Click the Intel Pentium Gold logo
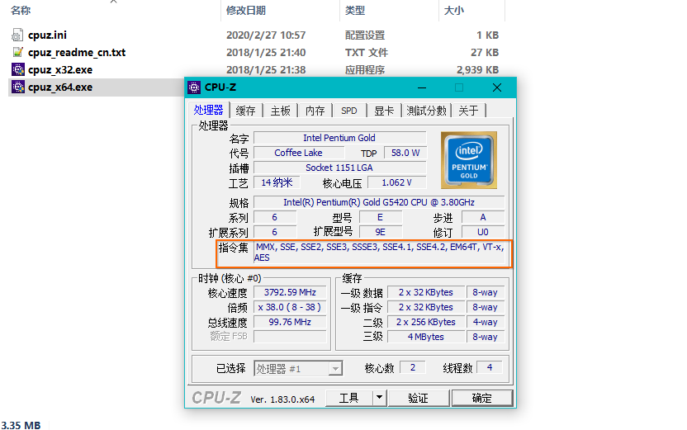Viewport: 687px width, 430px height. tap(469, 159)
